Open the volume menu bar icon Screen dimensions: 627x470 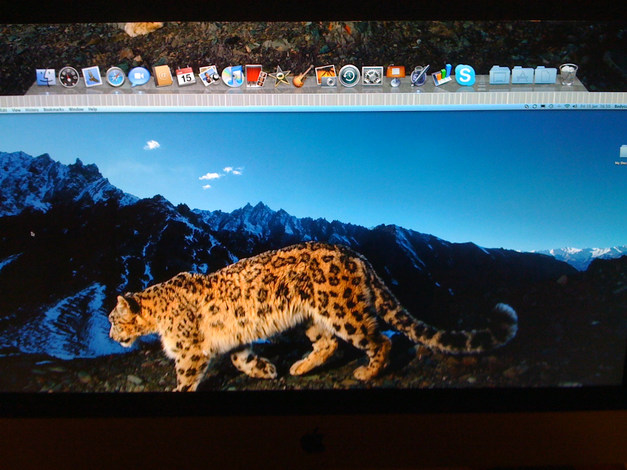point(575,107)
